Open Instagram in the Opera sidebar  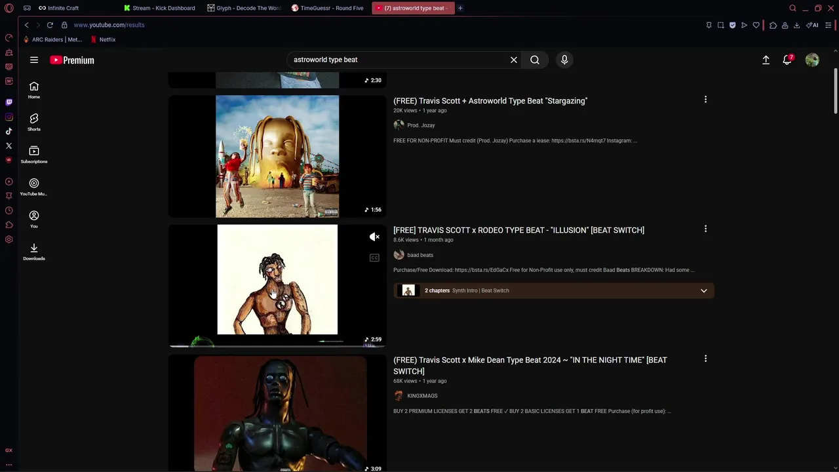[9, 117]
